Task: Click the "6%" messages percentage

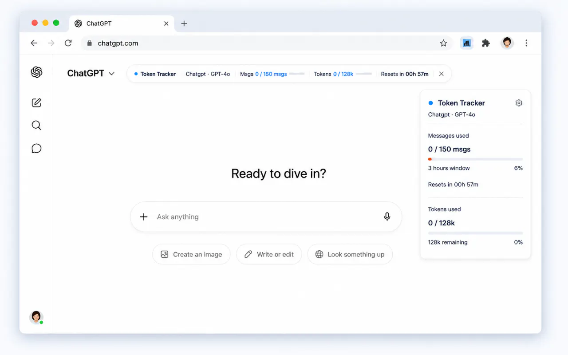Action: click(518, 168)
